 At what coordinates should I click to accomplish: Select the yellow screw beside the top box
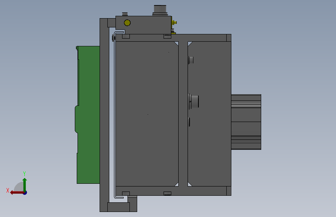click(x=174, y=22)
